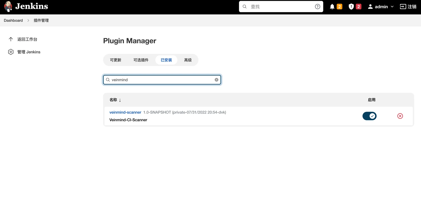
Task: Click the top search magnifier icon
Action: click(x=245, y=6)
